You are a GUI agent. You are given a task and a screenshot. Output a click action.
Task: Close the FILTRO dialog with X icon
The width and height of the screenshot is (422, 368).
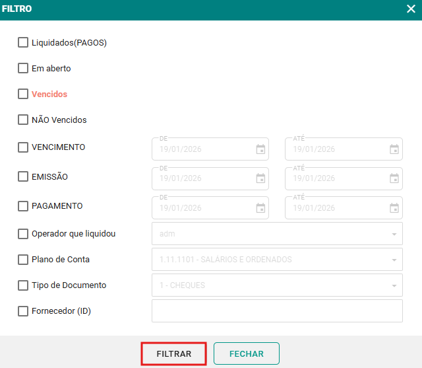pyautogui.click(x=411, y=9)
